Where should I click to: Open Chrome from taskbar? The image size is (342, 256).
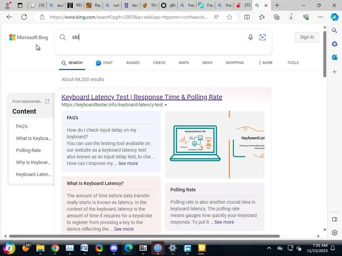point(55,248)
